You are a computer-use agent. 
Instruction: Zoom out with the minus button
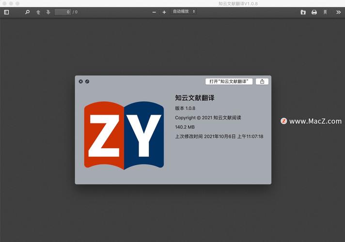(154, 12)
